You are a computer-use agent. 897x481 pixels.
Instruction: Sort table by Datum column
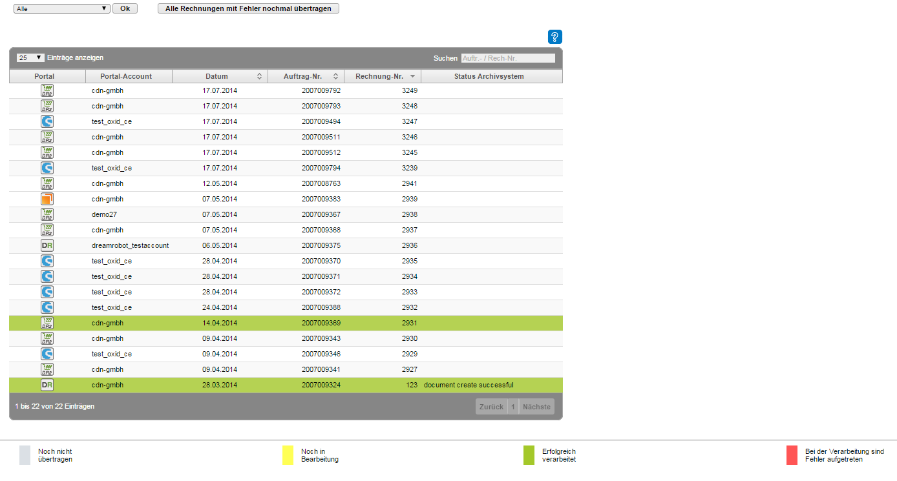[x=220, y=76]
